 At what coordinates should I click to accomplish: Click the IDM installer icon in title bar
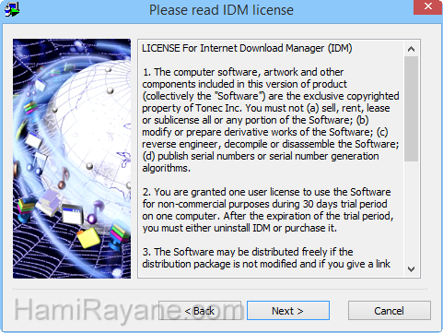(x=12, y=9)
